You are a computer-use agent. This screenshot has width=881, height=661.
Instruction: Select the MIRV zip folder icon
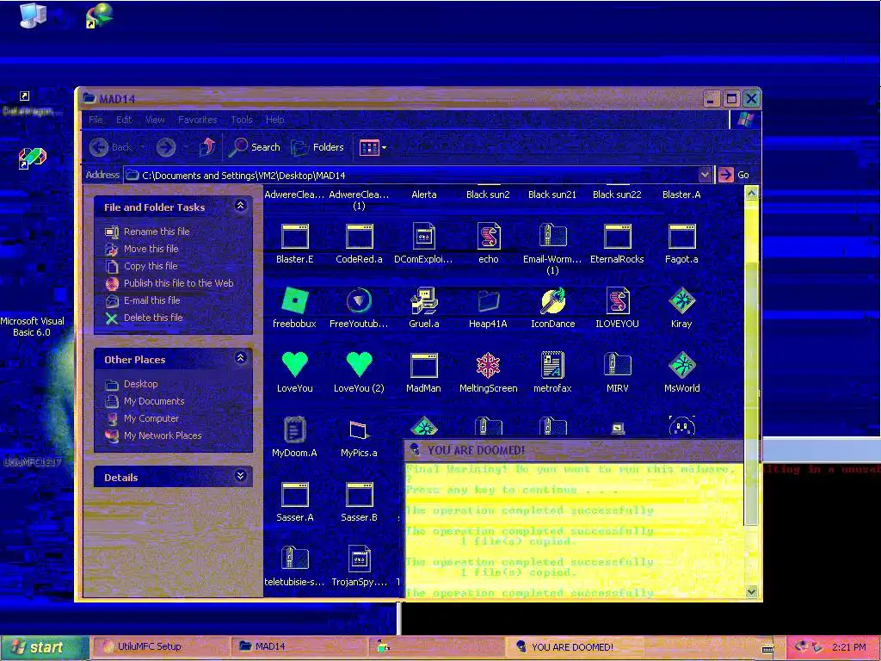point(618,365)
